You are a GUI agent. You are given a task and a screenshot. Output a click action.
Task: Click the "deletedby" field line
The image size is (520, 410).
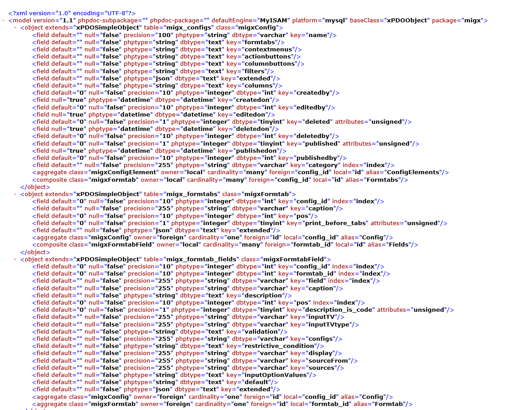[186, 136]
